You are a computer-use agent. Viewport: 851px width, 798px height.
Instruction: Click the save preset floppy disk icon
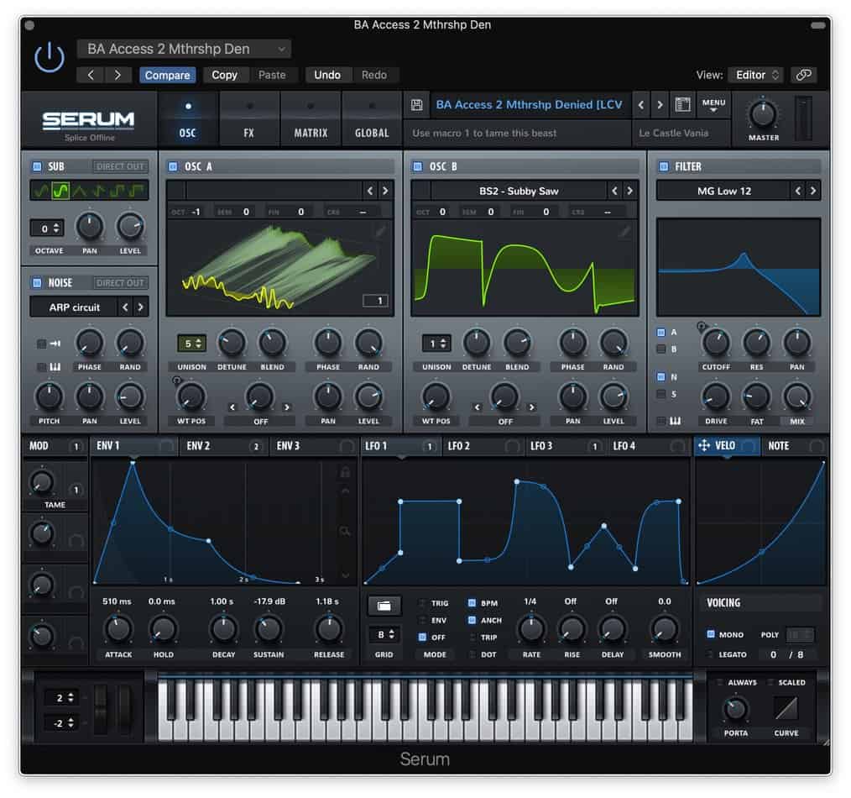click(x=416, y=105)
